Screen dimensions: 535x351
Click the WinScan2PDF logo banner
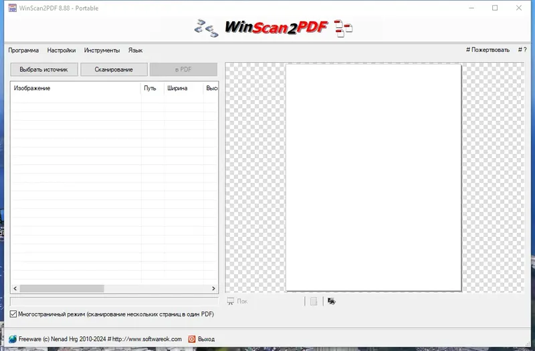click(276, 27)
